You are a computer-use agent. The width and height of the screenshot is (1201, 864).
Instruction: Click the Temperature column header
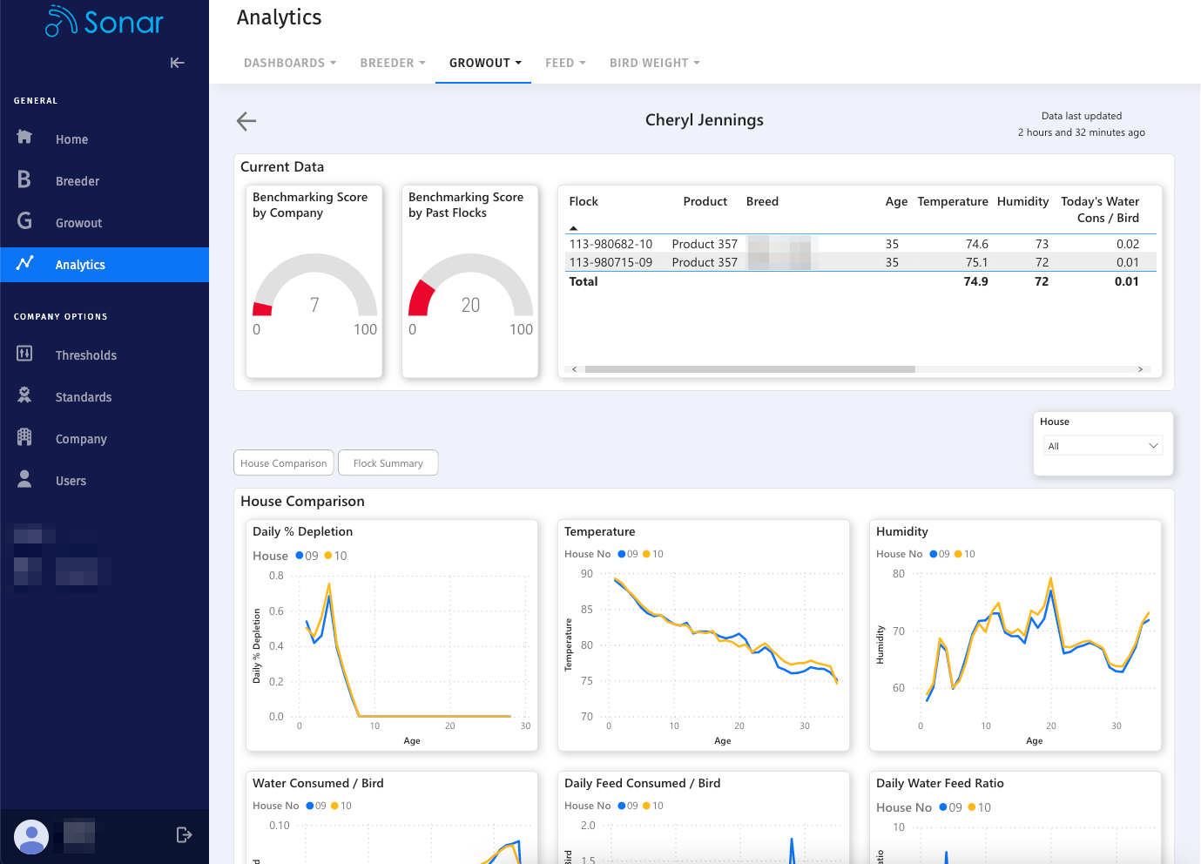(953, 201)
